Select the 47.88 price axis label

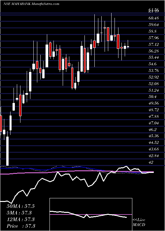click(x=154, y=116)
